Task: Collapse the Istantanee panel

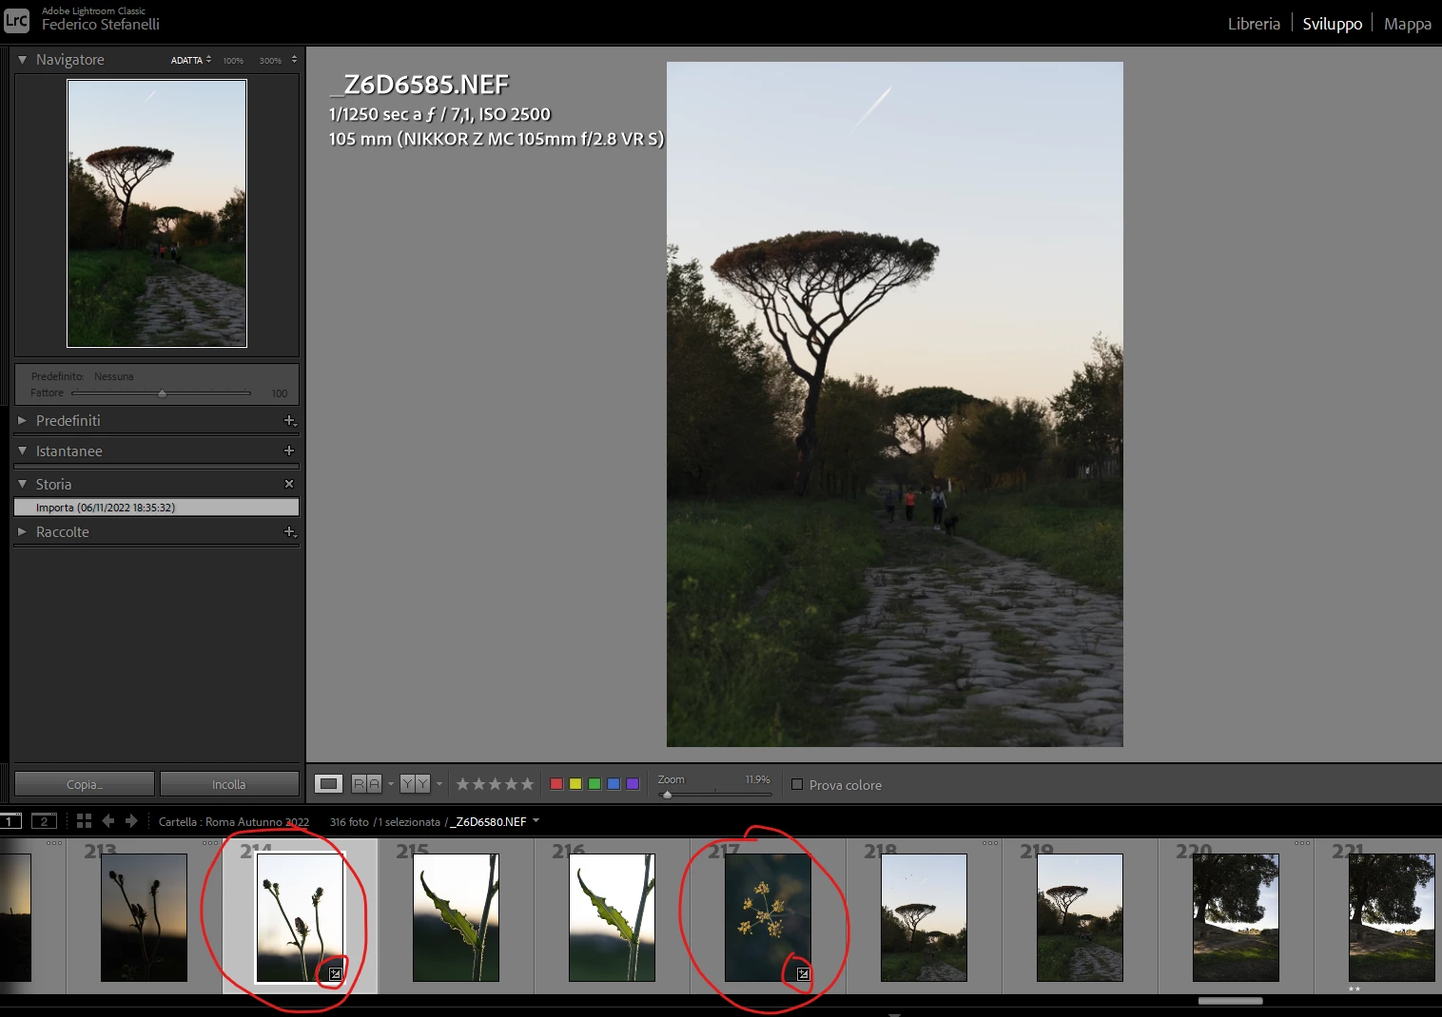Action: (22, 451)
